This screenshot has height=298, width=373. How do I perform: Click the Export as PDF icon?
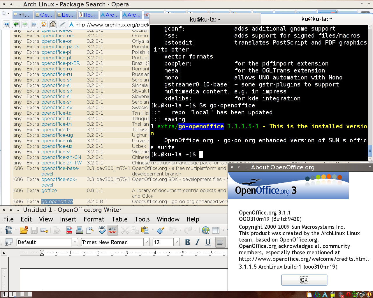click(x=69, y=230)
